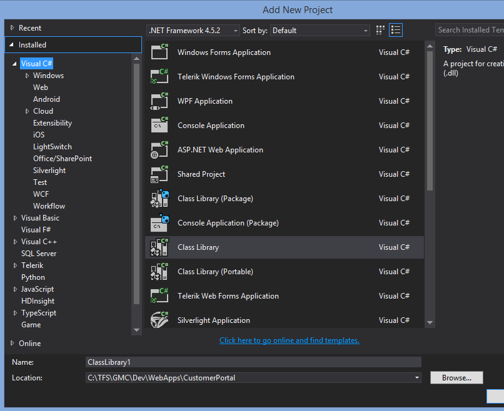Select Visual F# in tree
The height and width of the screenshot is (411, 504).
tap(36, 230)
